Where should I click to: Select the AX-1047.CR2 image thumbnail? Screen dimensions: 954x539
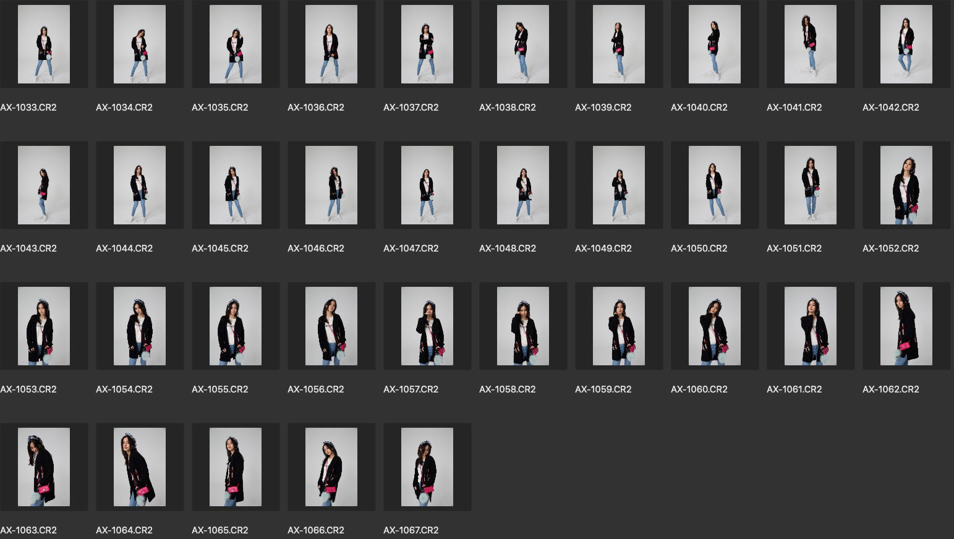[427, 185]
